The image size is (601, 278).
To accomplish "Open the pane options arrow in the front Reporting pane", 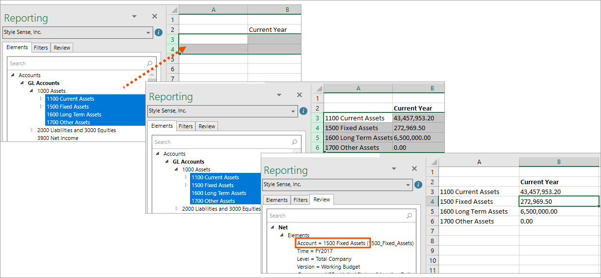I will click(x=394, y=168).
